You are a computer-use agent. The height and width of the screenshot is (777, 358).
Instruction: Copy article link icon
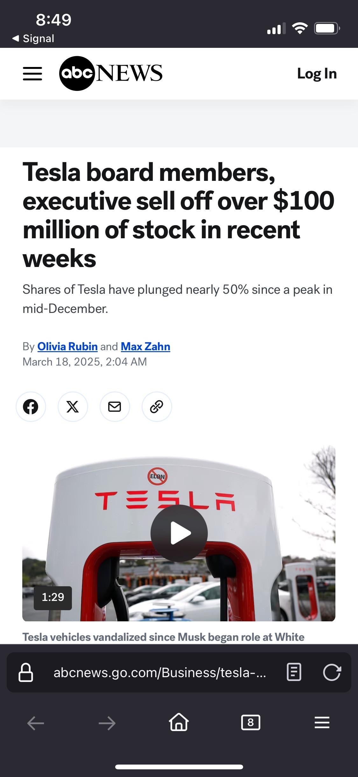(157, 407)
